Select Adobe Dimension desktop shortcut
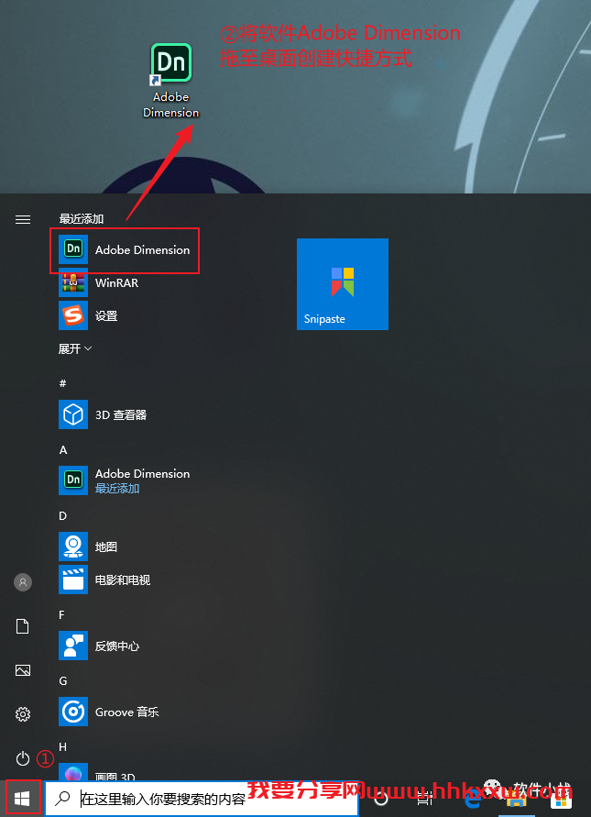591x817 pixels. pos(171,81)
